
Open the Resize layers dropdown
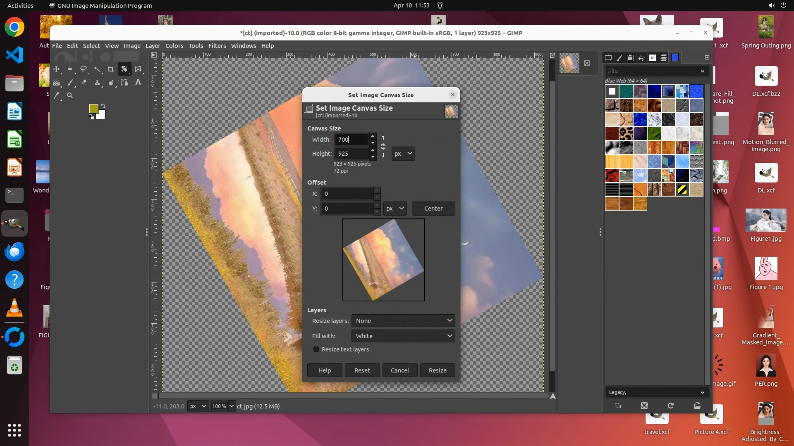point(403,321)
